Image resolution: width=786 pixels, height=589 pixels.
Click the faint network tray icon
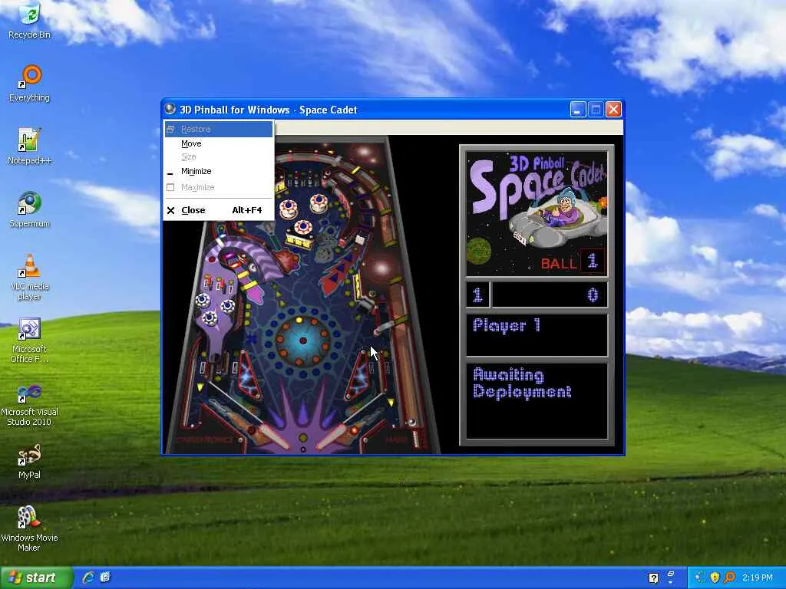700,577
